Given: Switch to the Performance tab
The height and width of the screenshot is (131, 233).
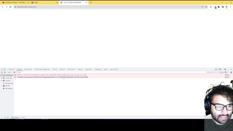Looking at the screenshot, I should pyautogui.click(x=71, y=70).
